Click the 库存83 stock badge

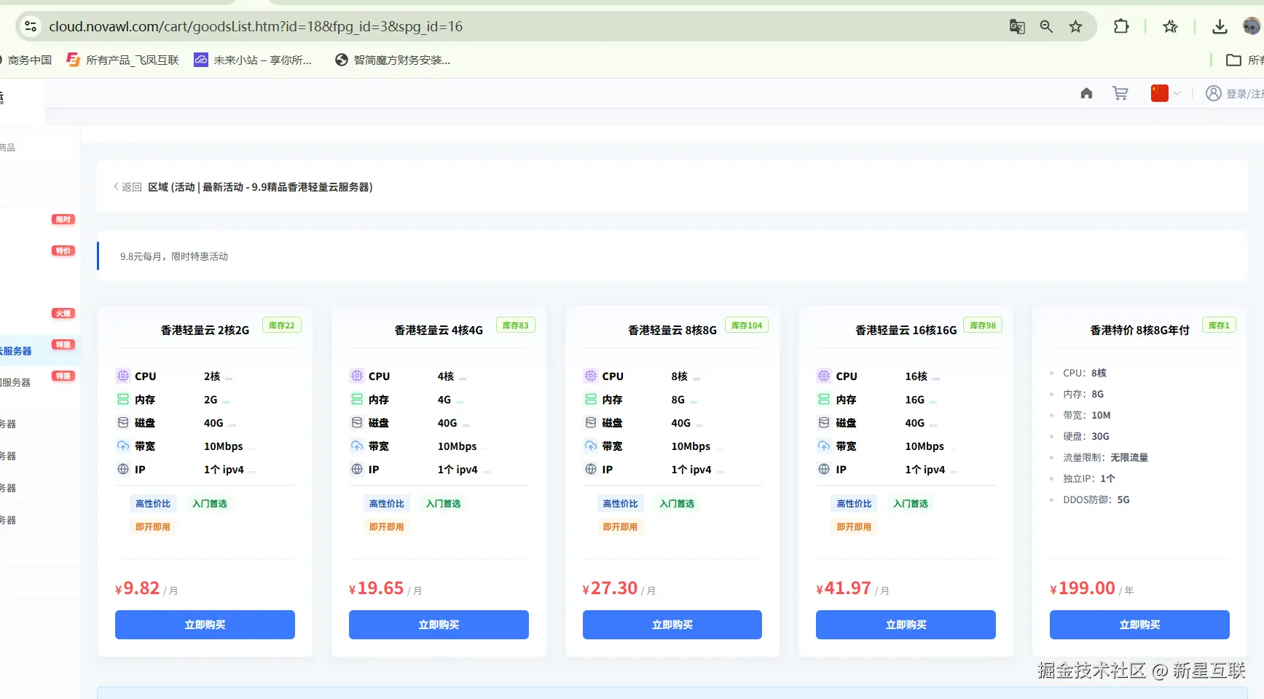pyautogui.click(x=516, y=325)
